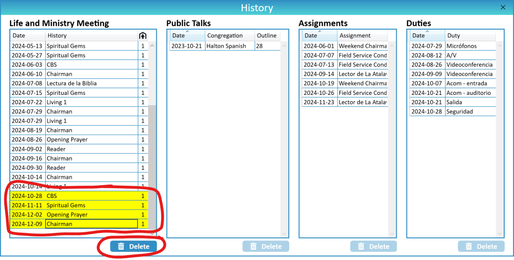Sort Public Talks by Date column
514x260 pixels.
pos(187,35)
